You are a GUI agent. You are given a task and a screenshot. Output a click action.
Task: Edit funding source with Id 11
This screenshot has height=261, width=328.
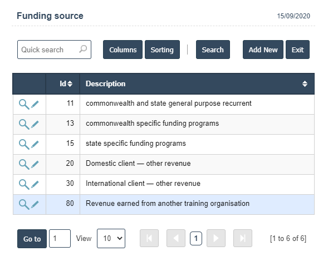pos(35,104)
